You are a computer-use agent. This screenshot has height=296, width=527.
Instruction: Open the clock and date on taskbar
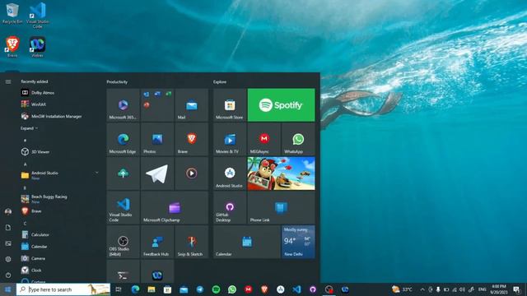[x=499, y=289]
